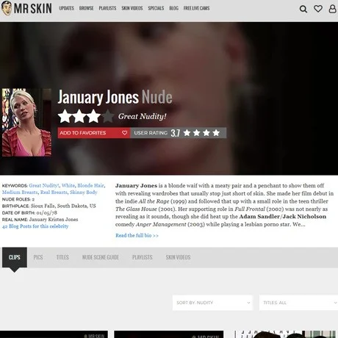Expand the Sort By: Nudity dropdown

tap(212, 303)
